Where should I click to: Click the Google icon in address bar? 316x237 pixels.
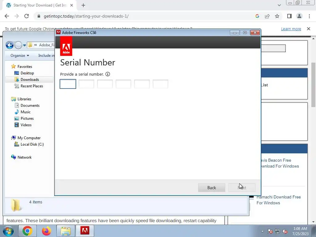257,16
